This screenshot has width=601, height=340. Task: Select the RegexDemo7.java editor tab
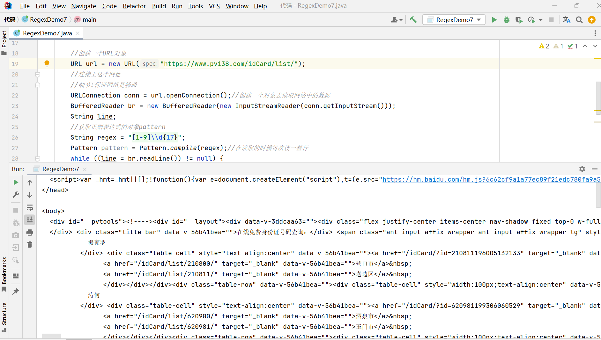pyautogui.click(x=47, y=33)
